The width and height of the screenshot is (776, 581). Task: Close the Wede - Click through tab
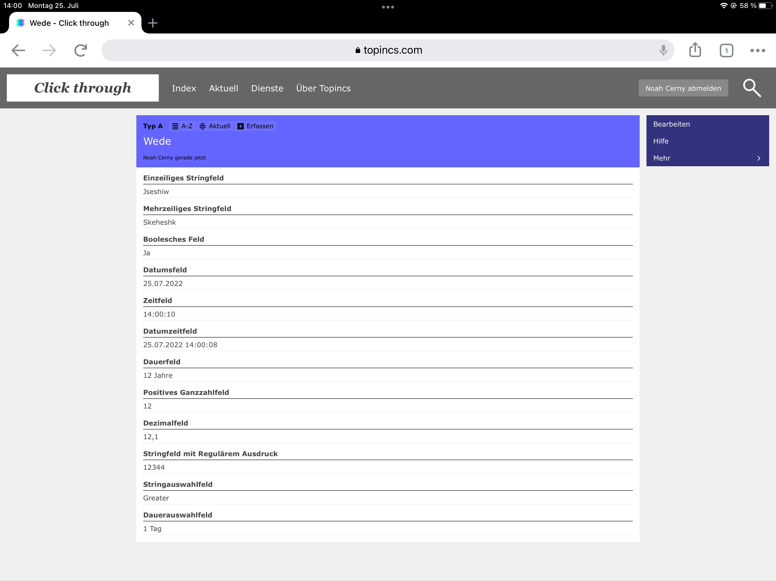pos(131,23)
